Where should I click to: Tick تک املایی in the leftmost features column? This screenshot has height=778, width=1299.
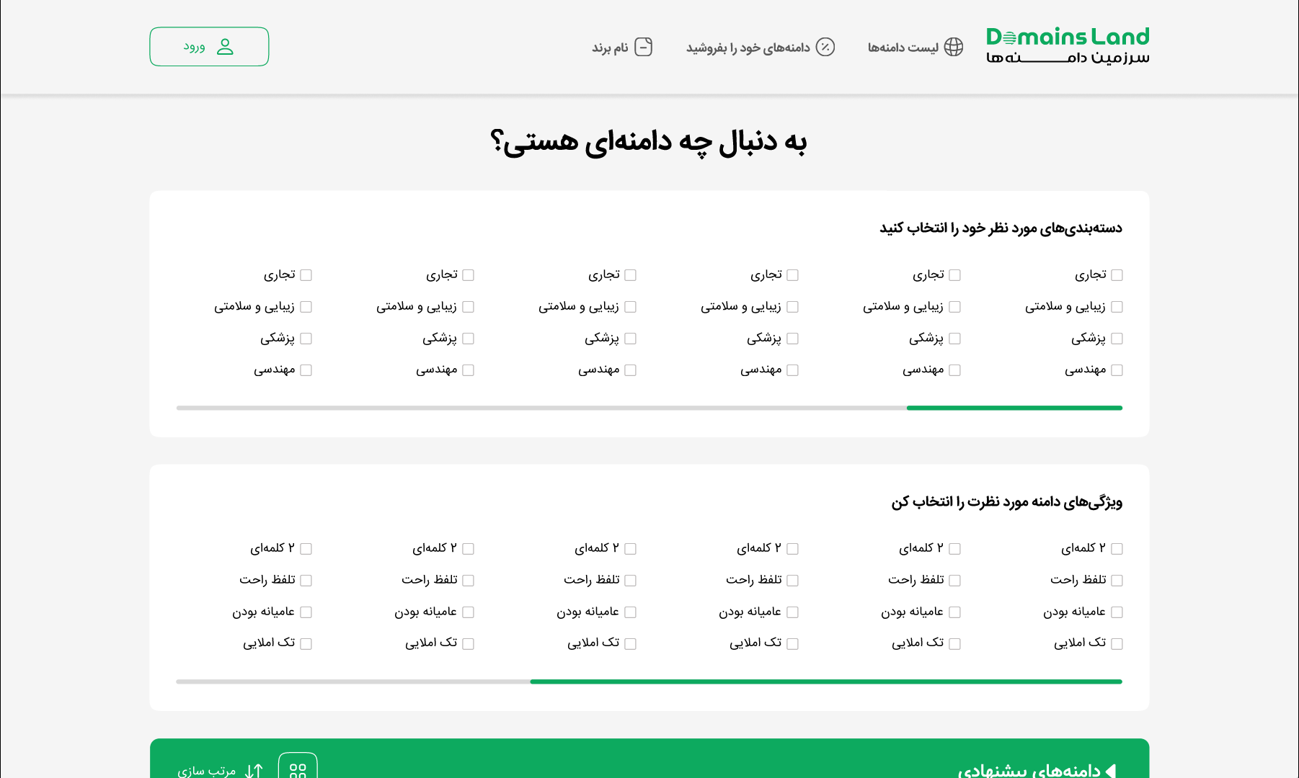[306, 644]
